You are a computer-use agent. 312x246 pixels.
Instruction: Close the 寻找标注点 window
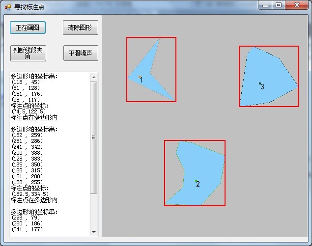point(297,5)
